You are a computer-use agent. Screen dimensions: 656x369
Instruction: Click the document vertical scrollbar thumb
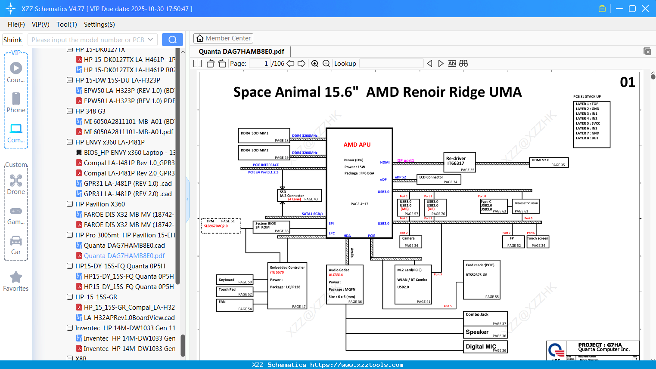pyautogui.click(x=653, y=77)
